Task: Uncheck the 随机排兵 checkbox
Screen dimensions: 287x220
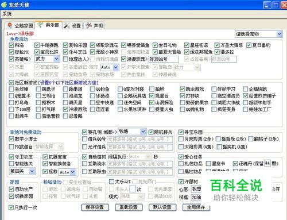Action: [x=151, y=132]
